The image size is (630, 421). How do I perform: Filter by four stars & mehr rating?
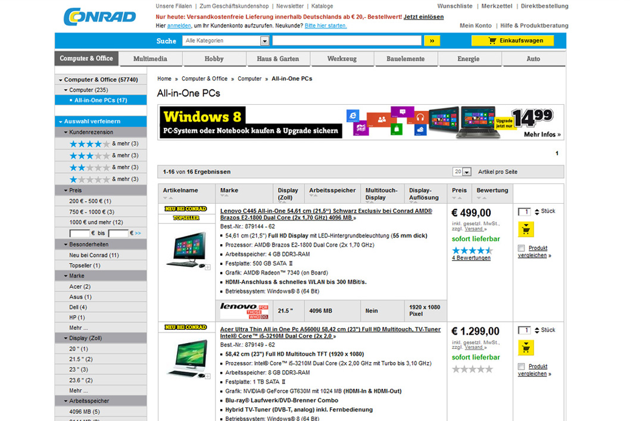point(104,144)
